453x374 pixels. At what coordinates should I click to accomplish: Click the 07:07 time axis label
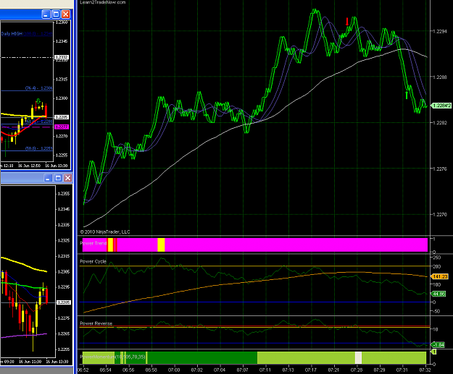242,370
